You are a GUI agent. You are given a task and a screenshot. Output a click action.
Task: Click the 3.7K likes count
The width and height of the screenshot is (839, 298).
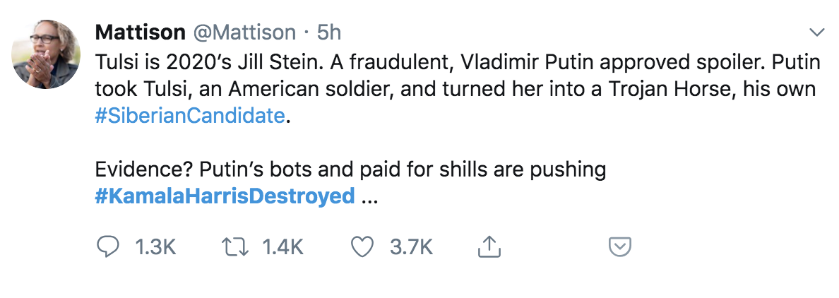[411, 246]
